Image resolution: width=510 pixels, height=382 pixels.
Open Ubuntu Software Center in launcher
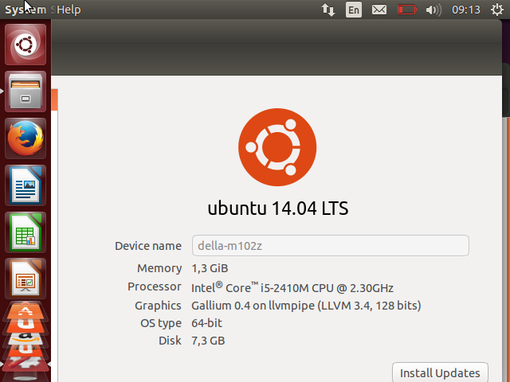[25, 312]
